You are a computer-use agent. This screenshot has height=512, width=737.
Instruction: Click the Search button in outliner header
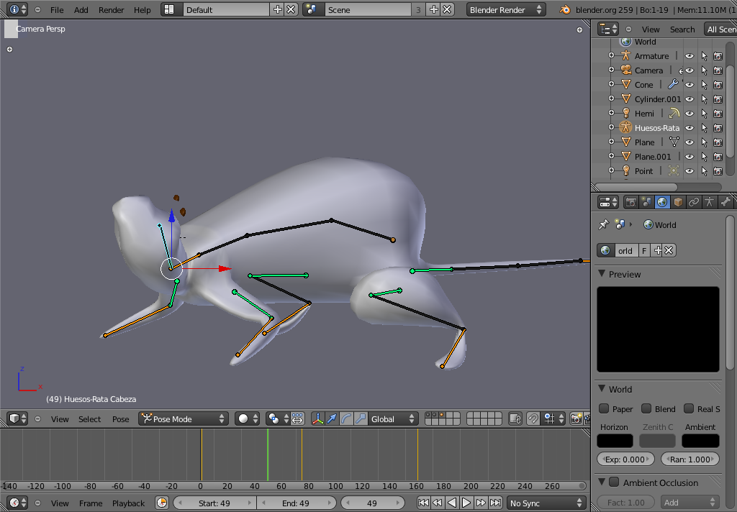coord(682,29)
